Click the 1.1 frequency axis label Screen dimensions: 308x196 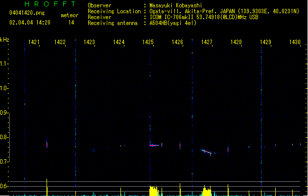4,64
